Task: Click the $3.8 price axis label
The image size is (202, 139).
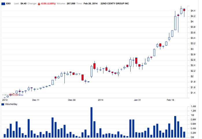Action: pos(193,27)
